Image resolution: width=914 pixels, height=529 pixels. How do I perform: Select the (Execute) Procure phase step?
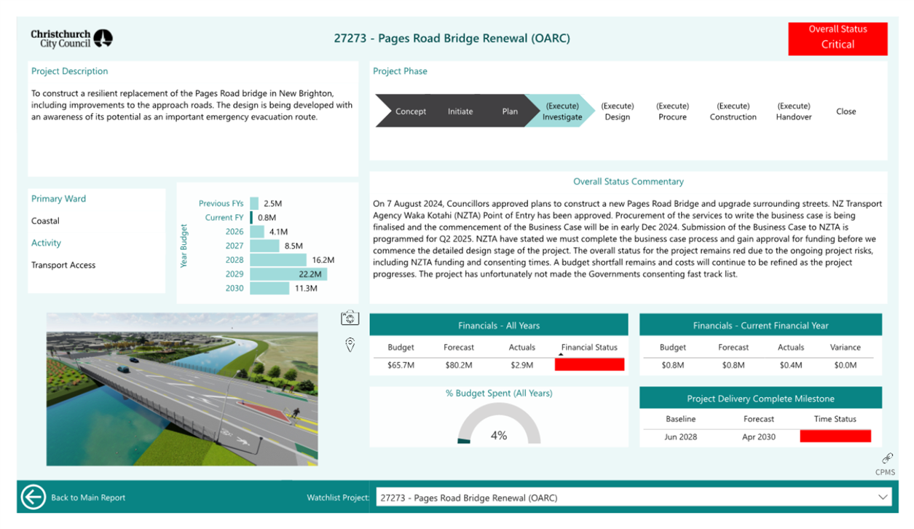click(x=673, y=111)
